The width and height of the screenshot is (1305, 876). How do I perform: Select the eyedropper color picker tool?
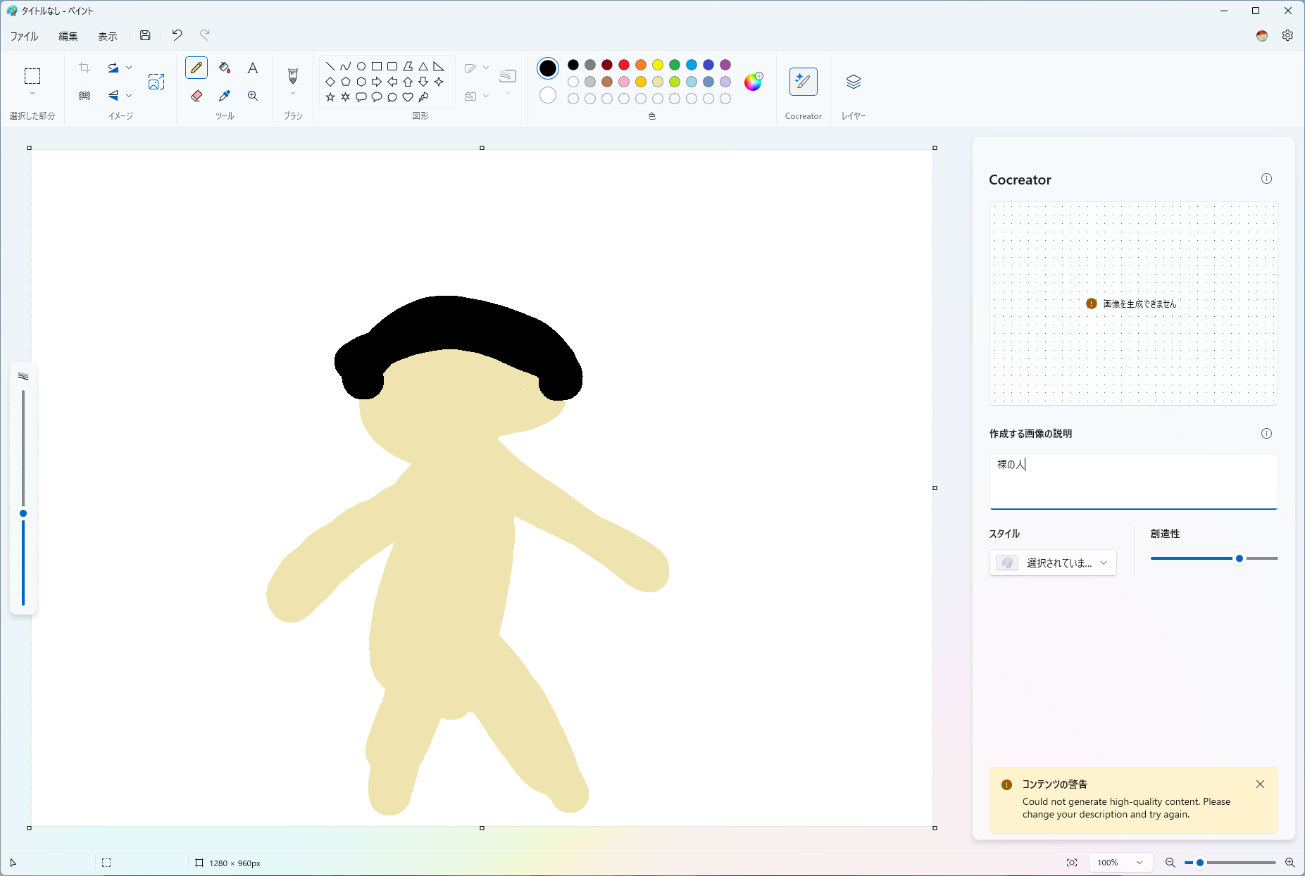point(225,96)
